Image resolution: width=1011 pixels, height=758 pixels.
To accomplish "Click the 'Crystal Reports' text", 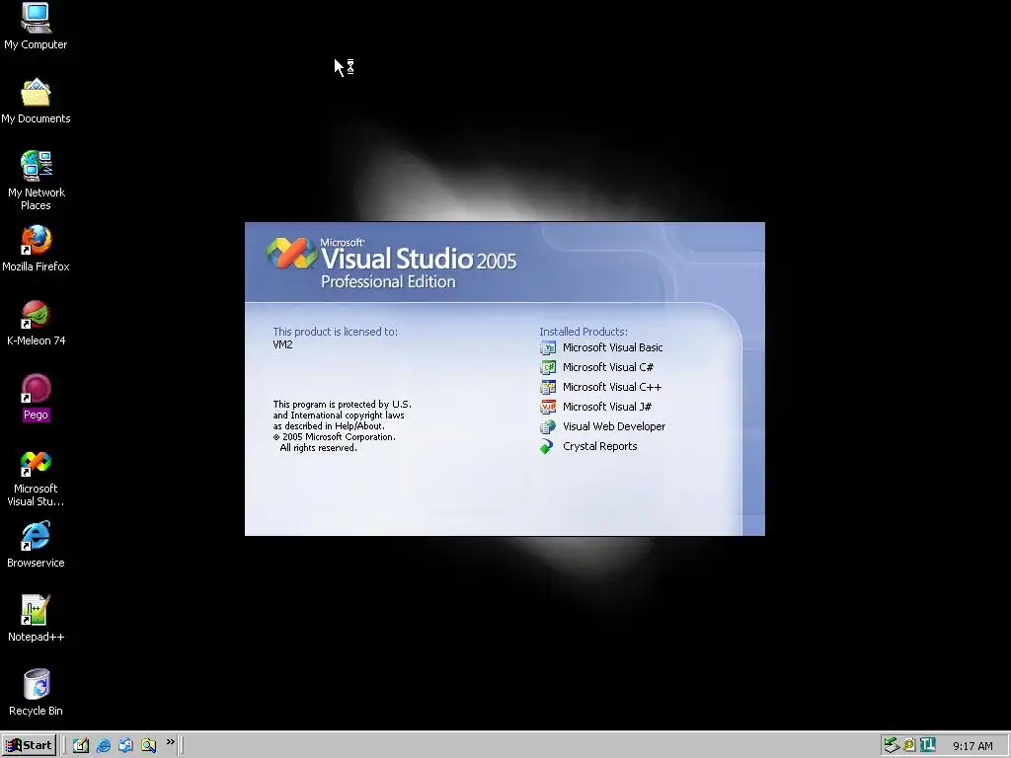I will 599,447.
